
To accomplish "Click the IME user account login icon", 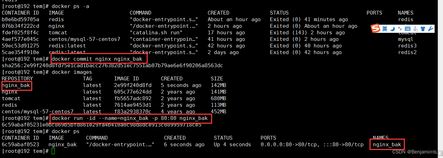I will 415,29.
